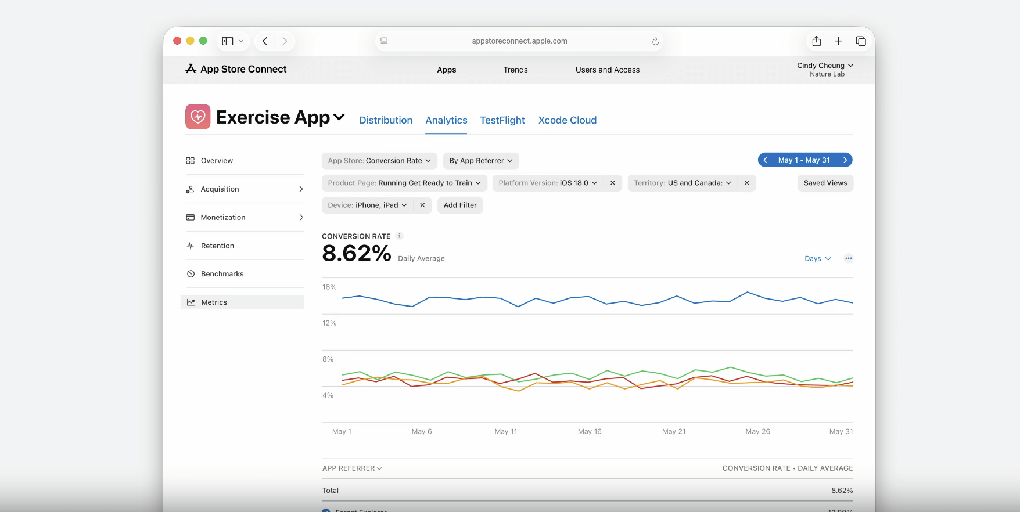
Task: Open the sidebar options chevron
Action: click(242, 41)
